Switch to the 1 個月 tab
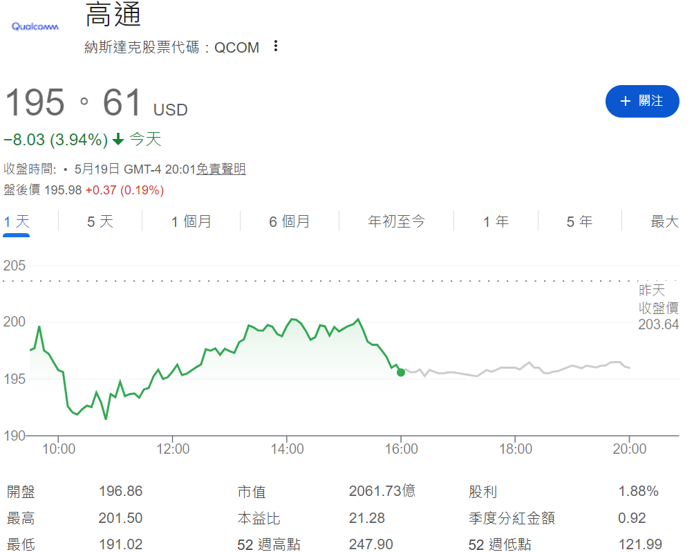Viewport: 694px width, 552px height. [x=191, y=221]
